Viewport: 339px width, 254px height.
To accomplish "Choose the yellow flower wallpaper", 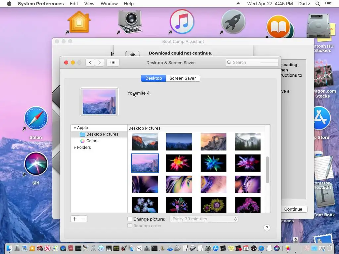I will click(214, 204).
